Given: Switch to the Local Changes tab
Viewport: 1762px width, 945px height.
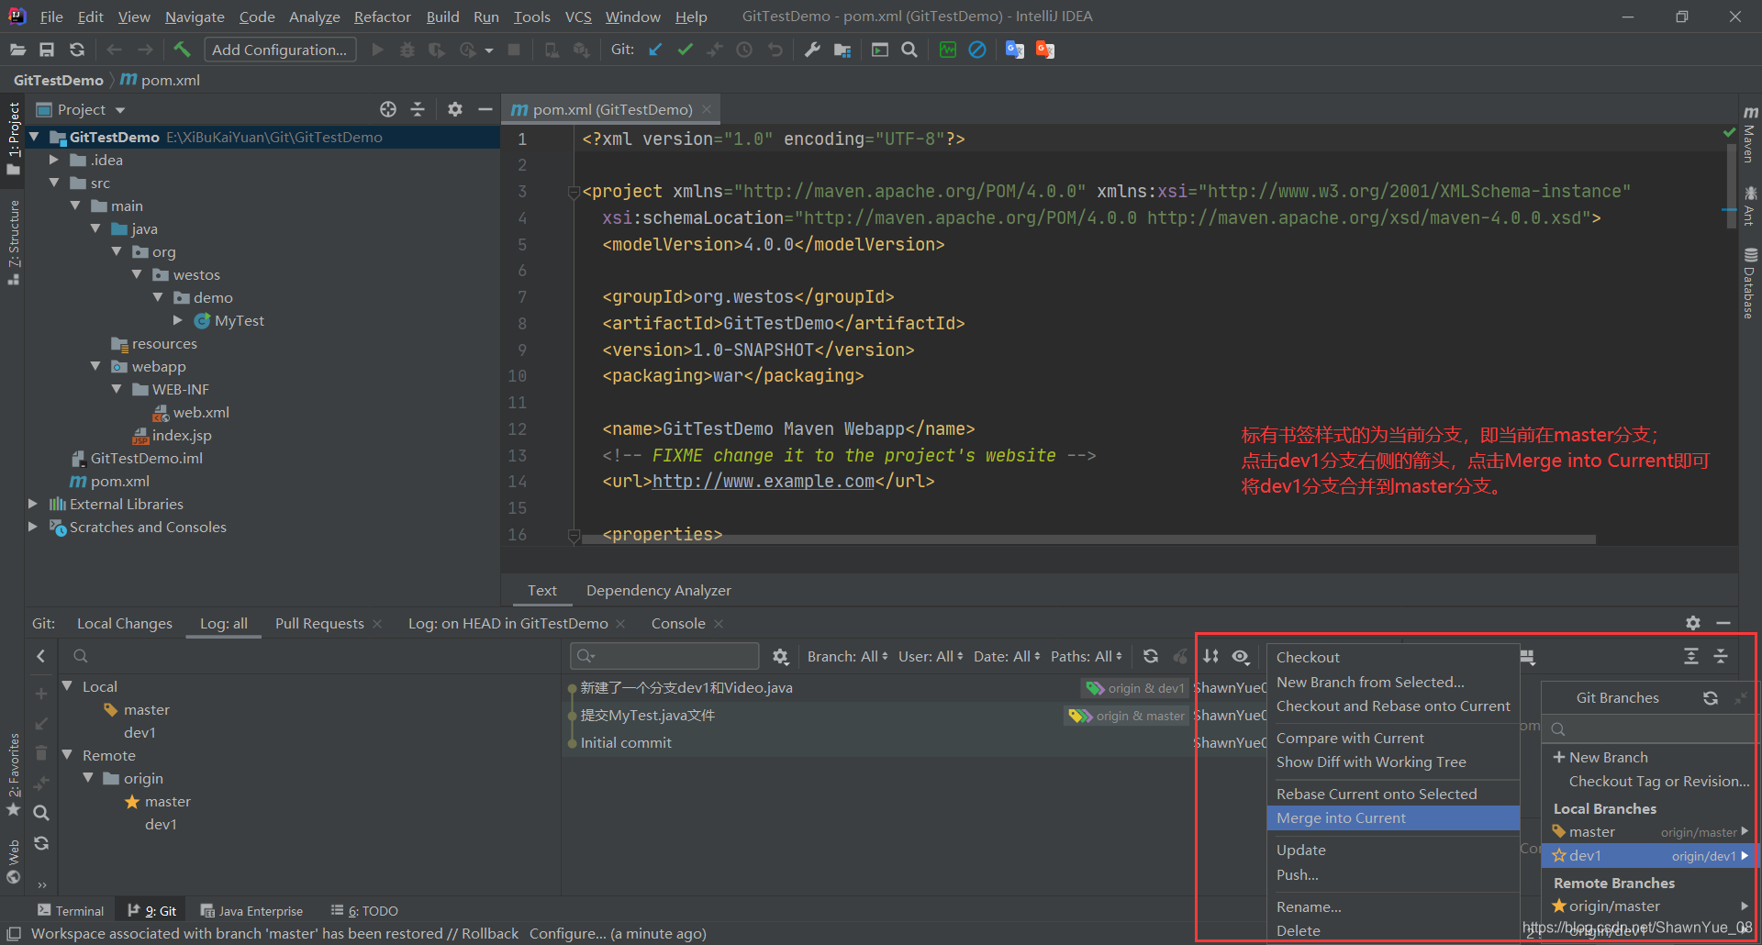Looking at the screenshot, I should point(124,623).
